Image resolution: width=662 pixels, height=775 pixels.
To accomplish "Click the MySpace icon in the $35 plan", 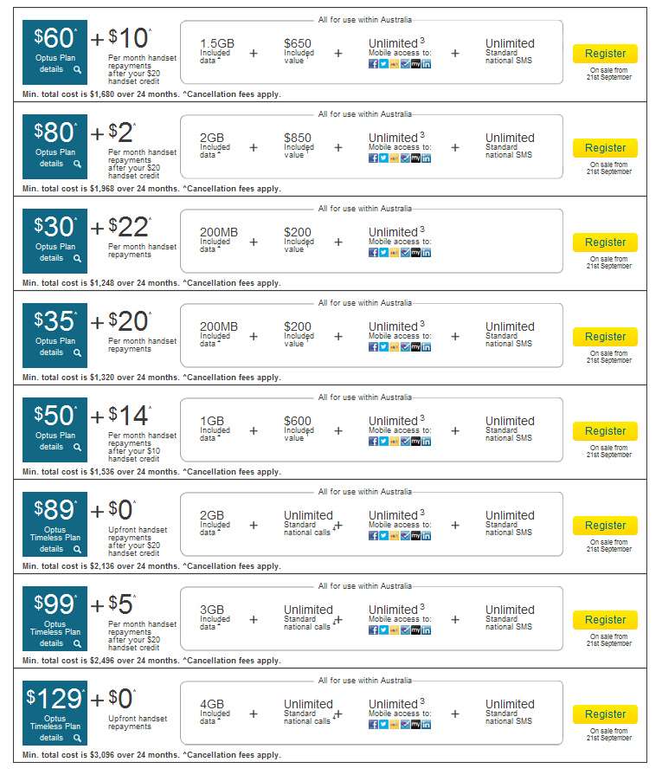I will point(415,347).
